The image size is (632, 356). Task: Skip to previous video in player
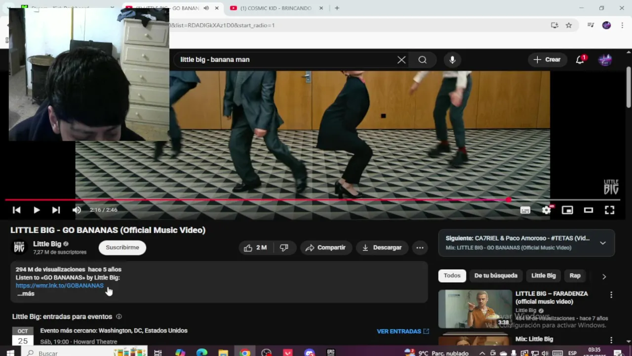[x=16, y=210]
